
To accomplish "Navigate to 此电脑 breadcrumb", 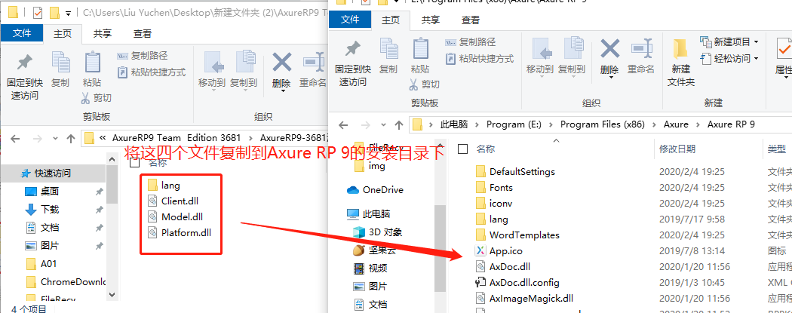I will pos(454,124).
